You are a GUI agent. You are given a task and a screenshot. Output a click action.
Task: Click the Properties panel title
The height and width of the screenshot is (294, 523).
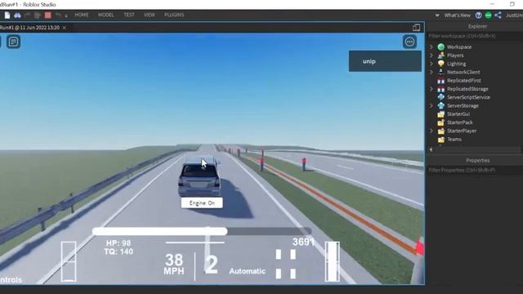477,161
